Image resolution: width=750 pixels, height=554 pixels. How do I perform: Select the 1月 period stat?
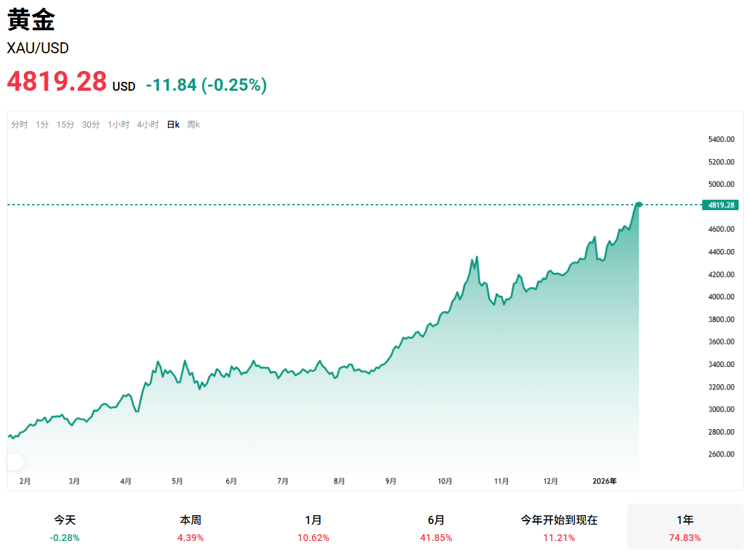point(312,525)
